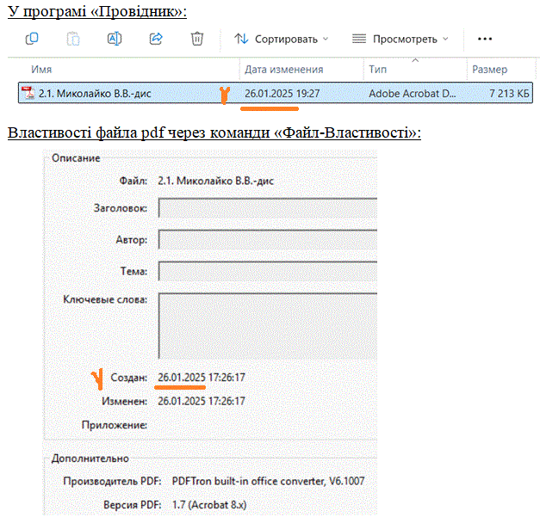This screenshot has width=540, height=517.
Task: Sort by the Имя column header
Action: coord(47,70)
